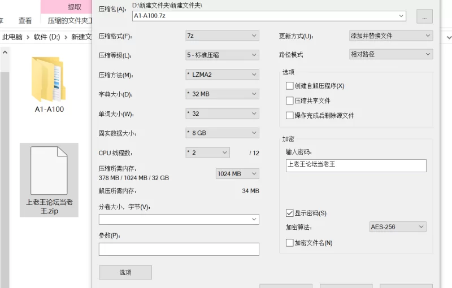Open the A1-A100 folder icon

[49, 79]
